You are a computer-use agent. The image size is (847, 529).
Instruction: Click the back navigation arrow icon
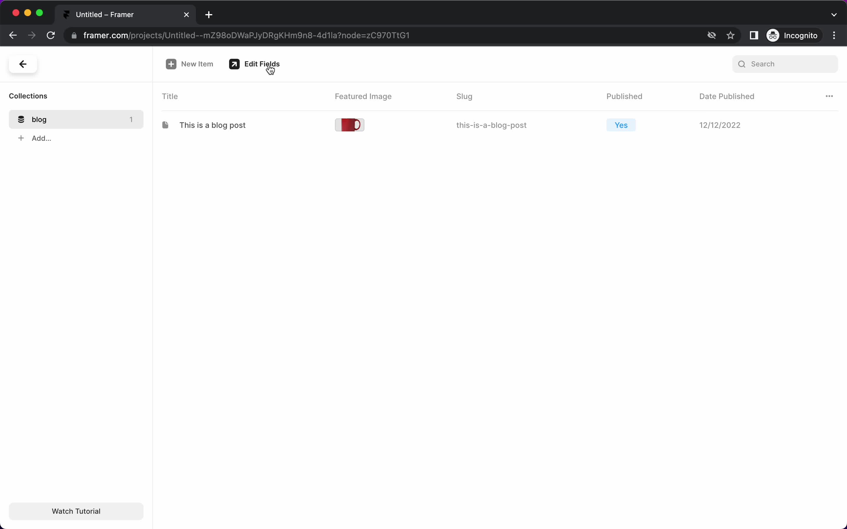[x=23, y=63]
